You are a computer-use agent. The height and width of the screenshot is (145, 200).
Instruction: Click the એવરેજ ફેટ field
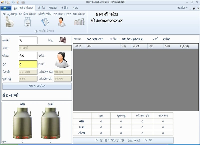point(63,72)
